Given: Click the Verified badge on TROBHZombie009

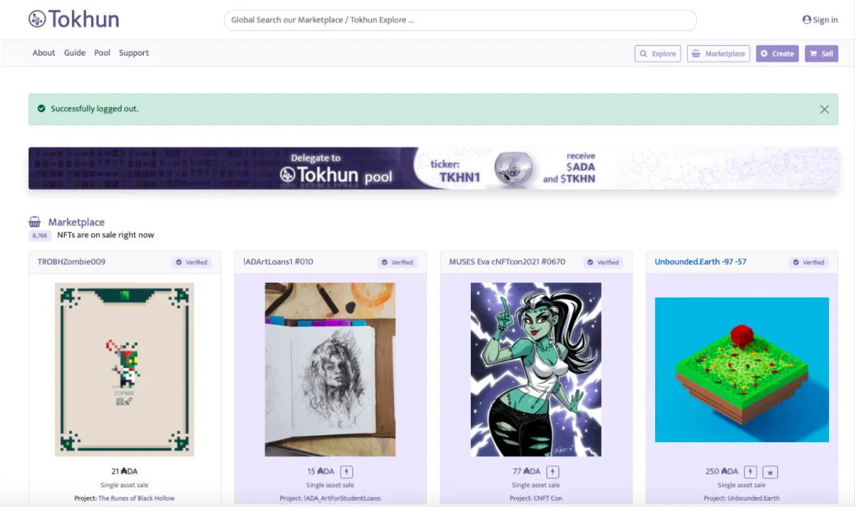Looking at the screenshot, I should pyautogui.click(x=191, y=262).
